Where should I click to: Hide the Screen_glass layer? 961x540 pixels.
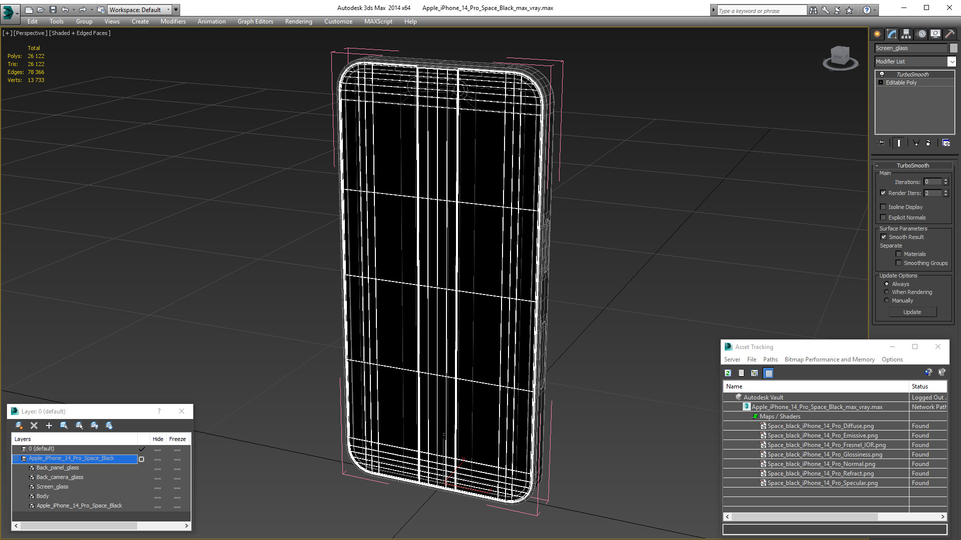point(157,486)
